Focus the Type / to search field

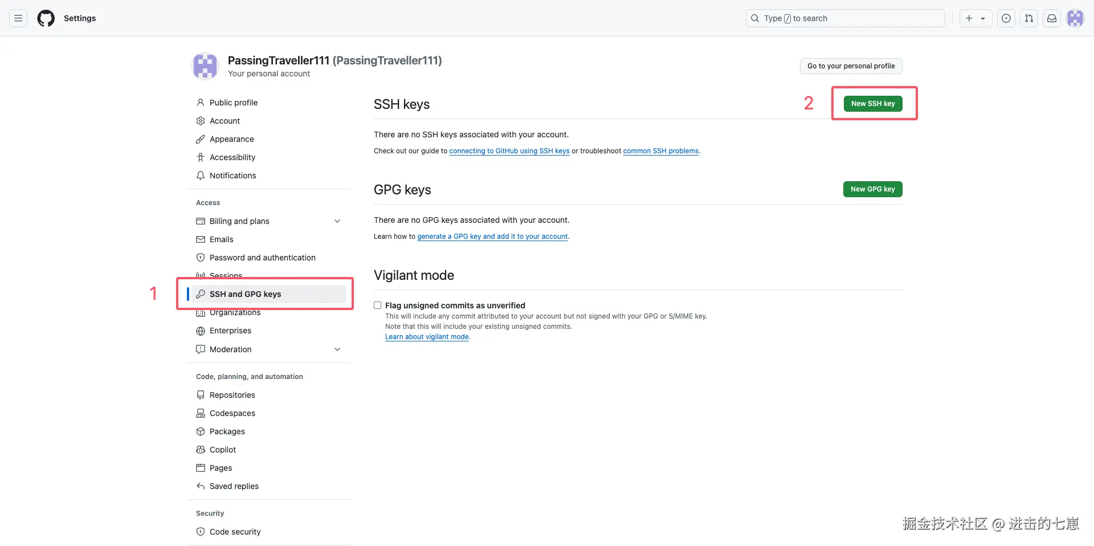tap(845, 18)
